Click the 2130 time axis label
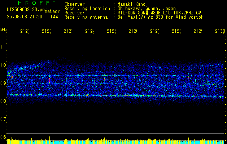 [220, 31]
